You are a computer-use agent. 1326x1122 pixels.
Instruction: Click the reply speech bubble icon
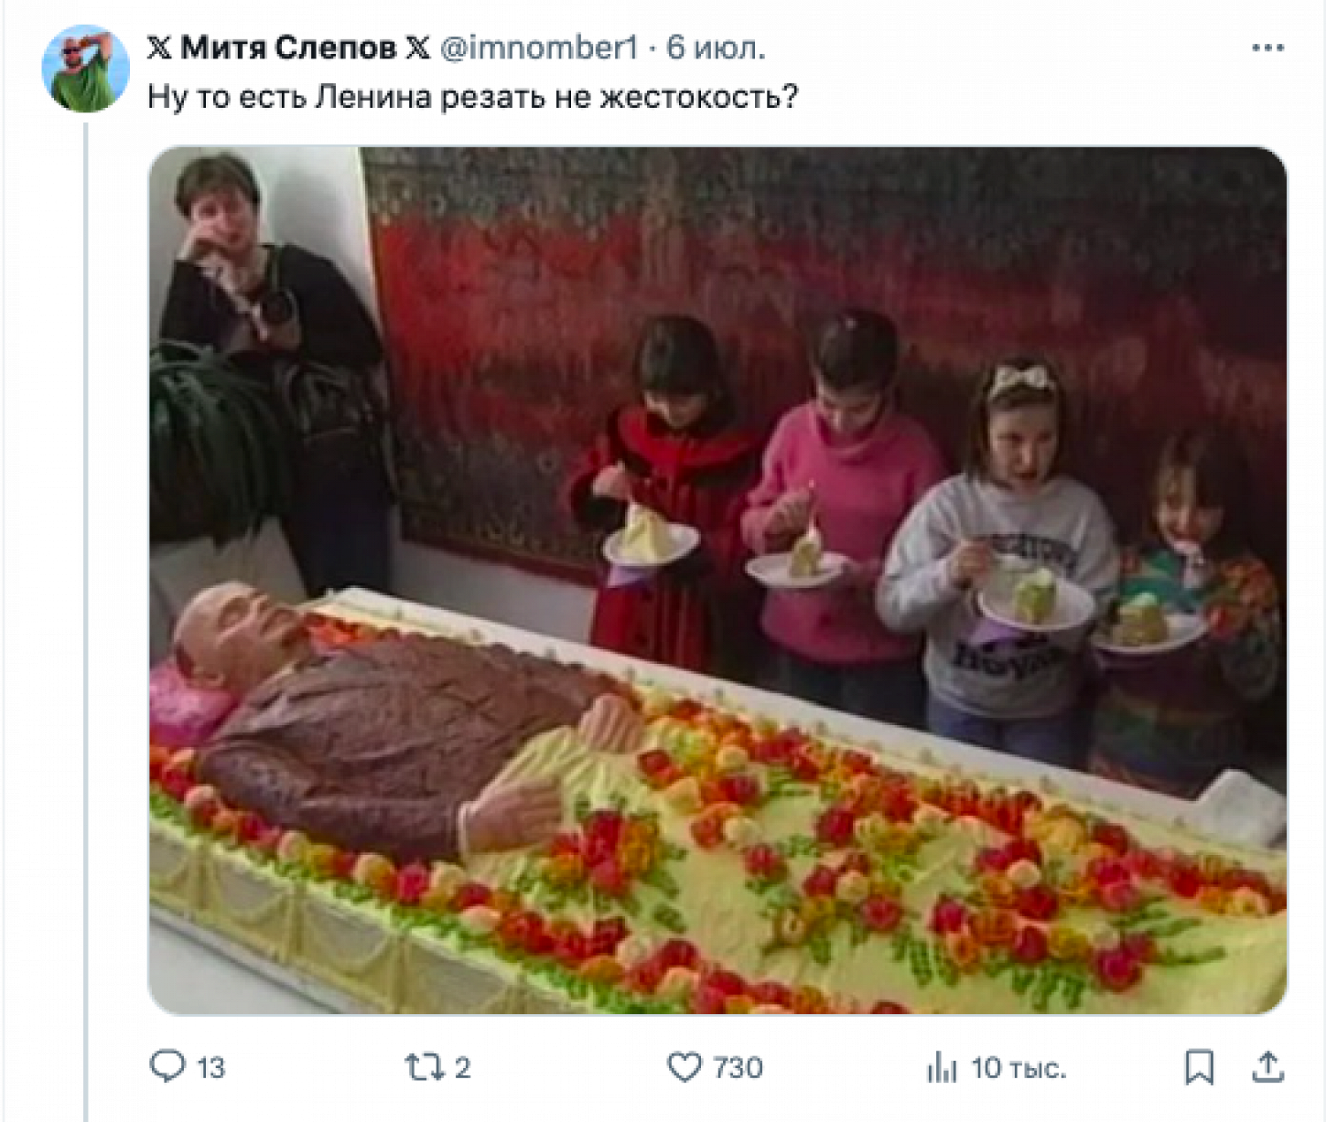tap(167, 1066)
